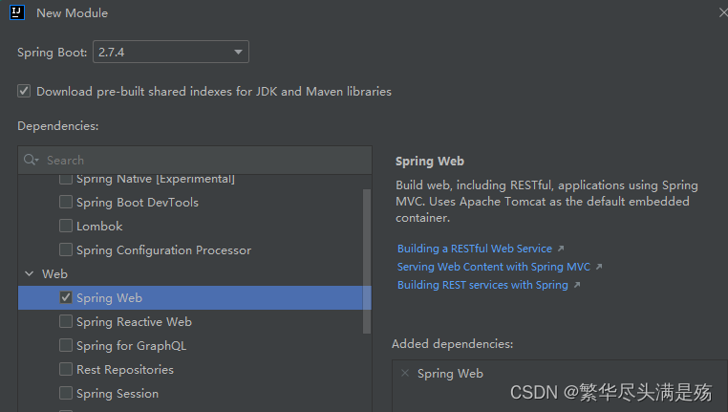Remove Spring Web from added dependencies
Image resolution: width=728 pixels, height=412 pixels.
tap(405, 373)
